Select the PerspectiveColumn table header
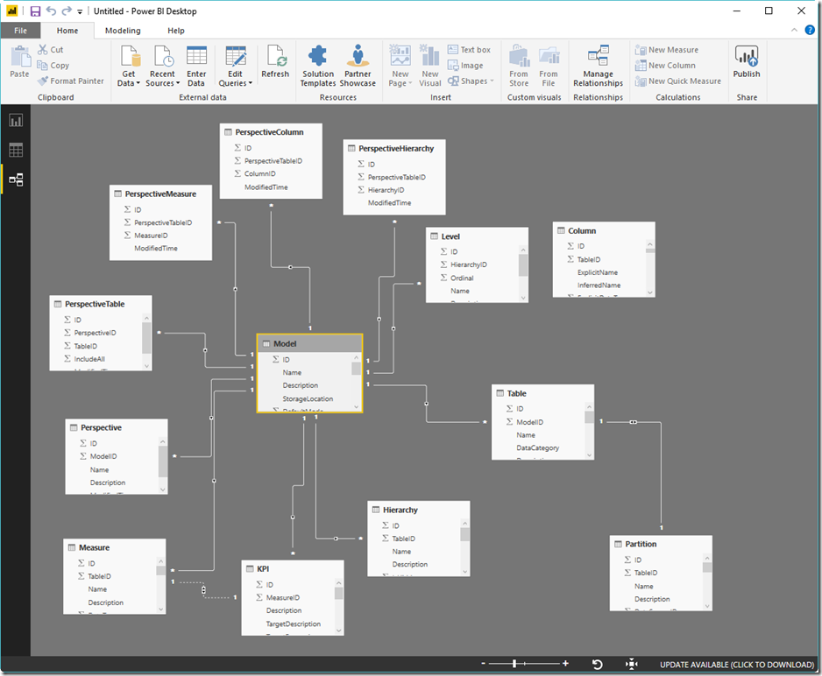822x676 pixels. tap(271, 132)
